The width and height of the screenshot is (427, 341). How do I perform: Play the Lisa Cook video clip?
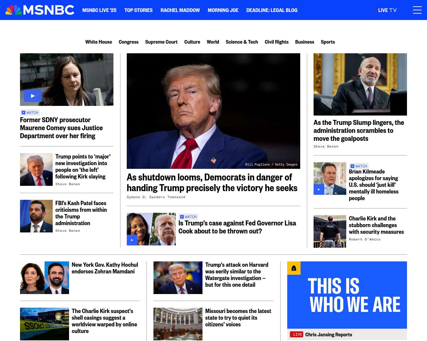(132, 240)
